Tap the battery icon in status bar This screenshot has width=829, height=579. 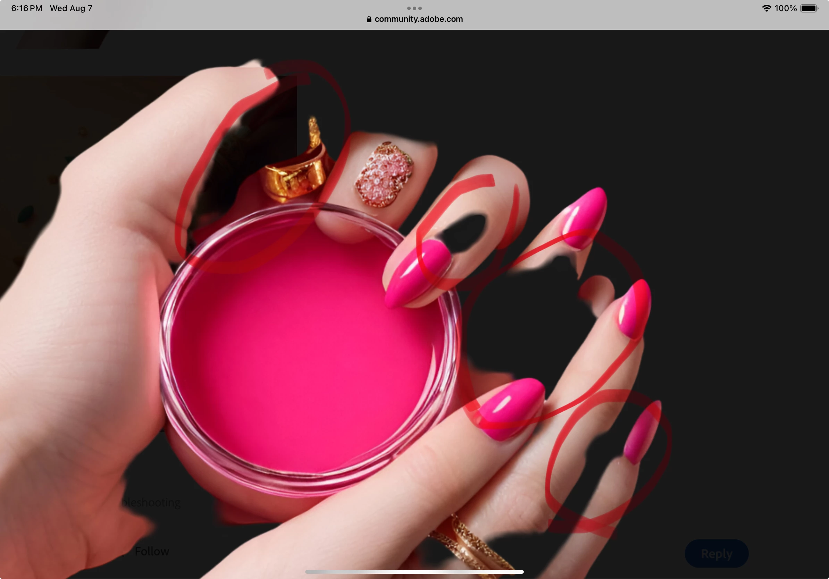click(809, 8)
